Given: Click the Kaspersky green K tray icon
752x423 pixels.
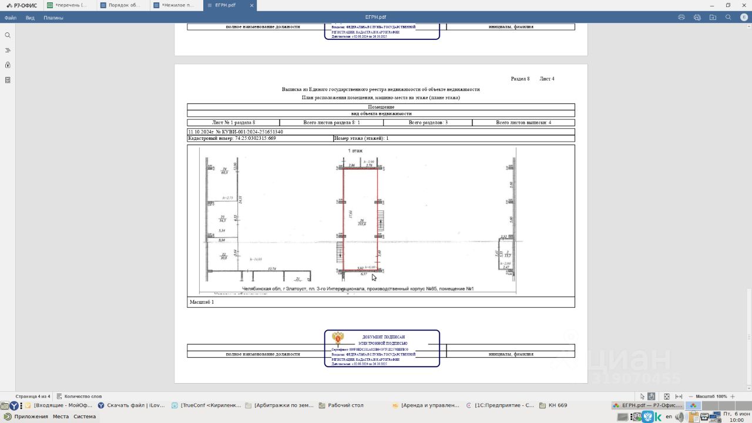Looking at the screenshot, I should pos(659,417).
